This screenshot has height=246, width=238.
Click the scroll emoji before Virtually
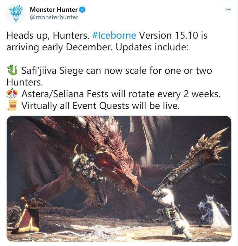(x=12, y=105)
